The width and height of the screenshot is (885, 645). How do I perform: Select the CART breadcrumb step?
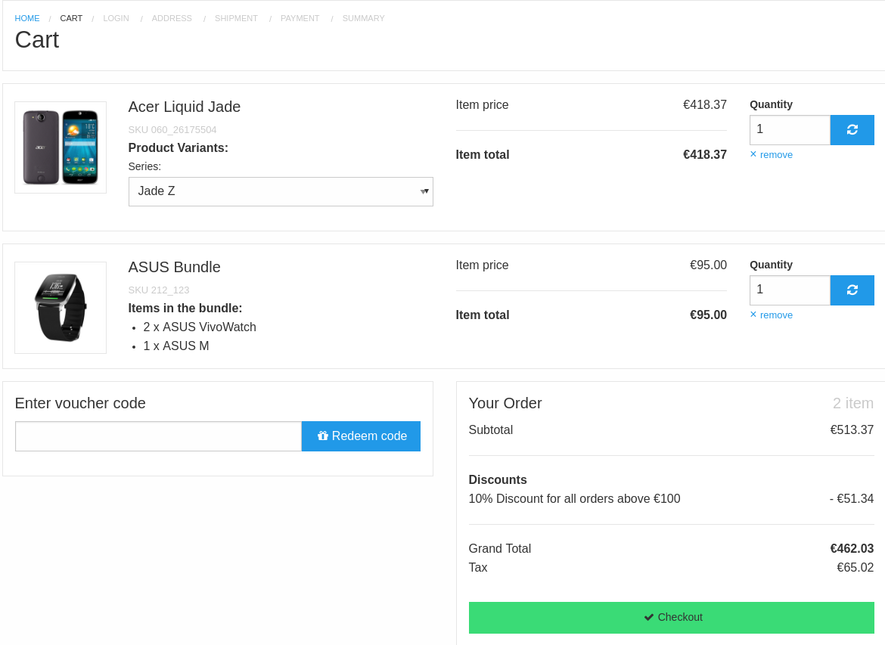coord(71,18)
